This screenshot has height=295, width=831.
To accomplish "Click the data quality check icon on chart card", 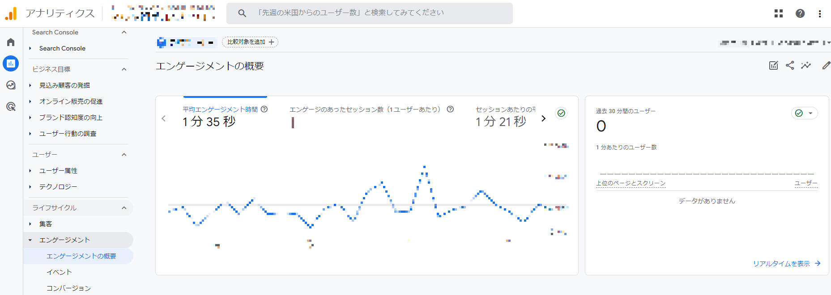I will point(561,113).
